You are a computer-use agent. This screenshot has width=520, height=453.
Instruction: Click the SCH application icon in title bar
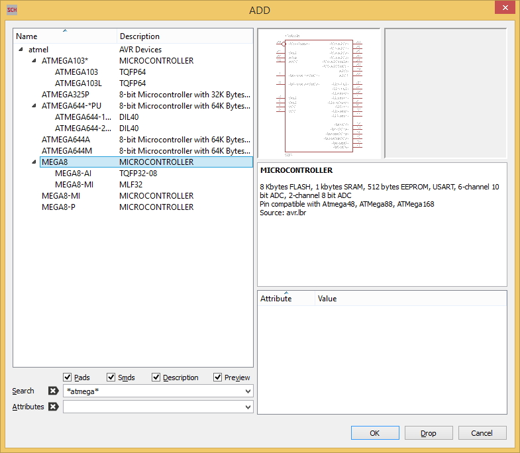[x=12, y=10]
